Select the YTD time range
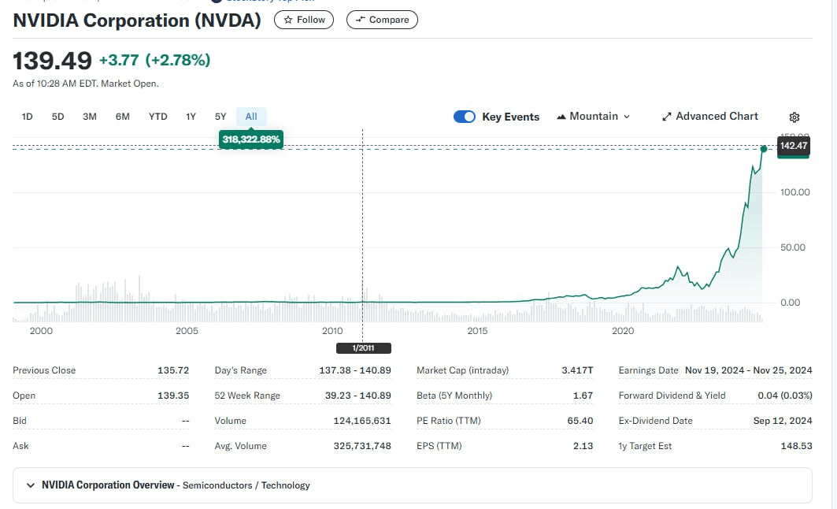This screenshot has width=837, height=509. 157,117
